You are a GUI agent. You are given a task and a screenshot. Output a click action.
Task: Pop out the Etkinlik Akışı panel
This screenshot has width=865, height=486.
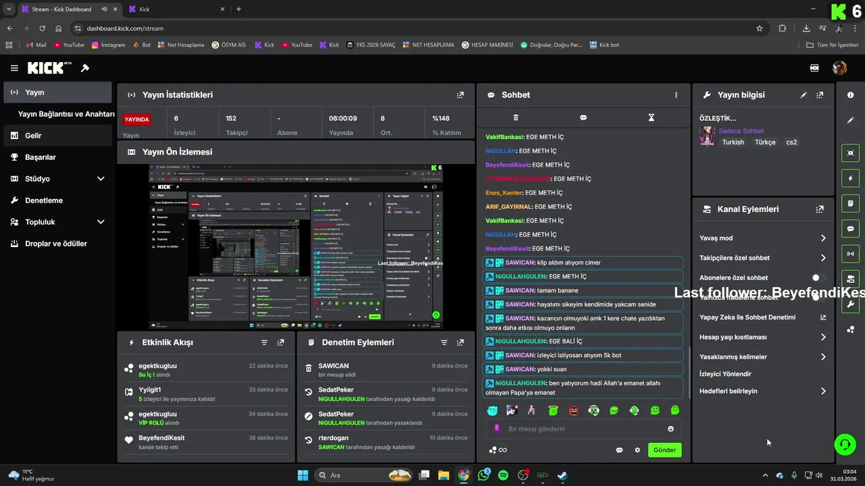(x=280, y=343)
